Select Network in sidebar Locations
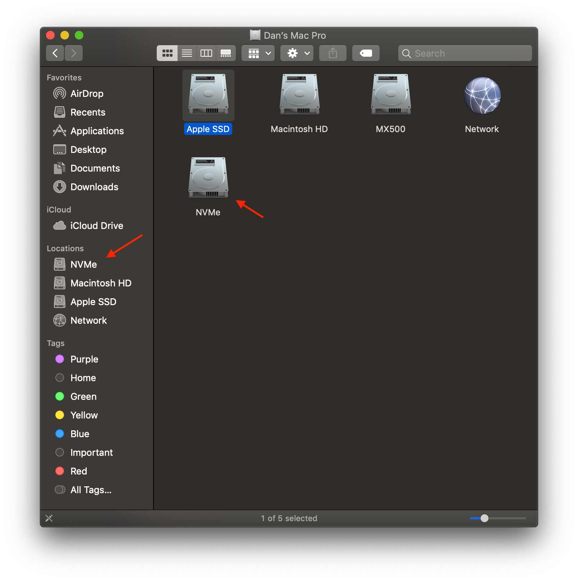Image resolution: width=578 pixels, height=580 pixels. click(x=97, y=321)
